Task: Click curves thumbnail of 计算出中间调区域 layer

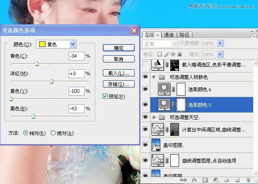Action: 158,129
